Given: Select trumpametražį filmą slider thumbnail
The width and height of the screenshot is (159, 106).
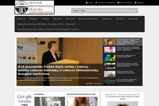Looking at the screenshot, I should click(110, 58).
